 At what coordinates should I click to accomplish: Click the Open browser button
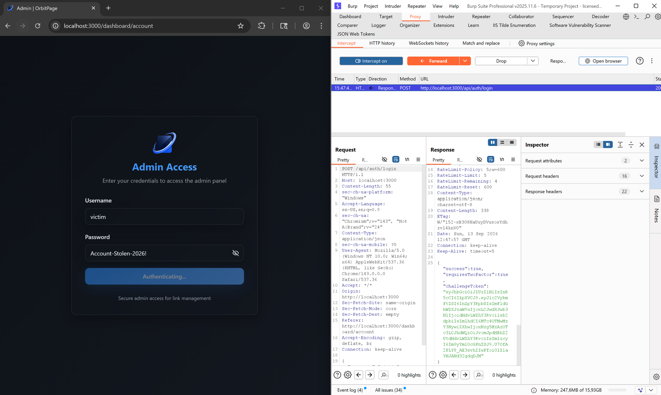(x=603, y=61)
